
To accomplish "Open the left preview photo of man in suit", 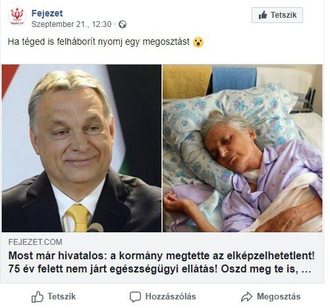I will [x=82, y=148].
